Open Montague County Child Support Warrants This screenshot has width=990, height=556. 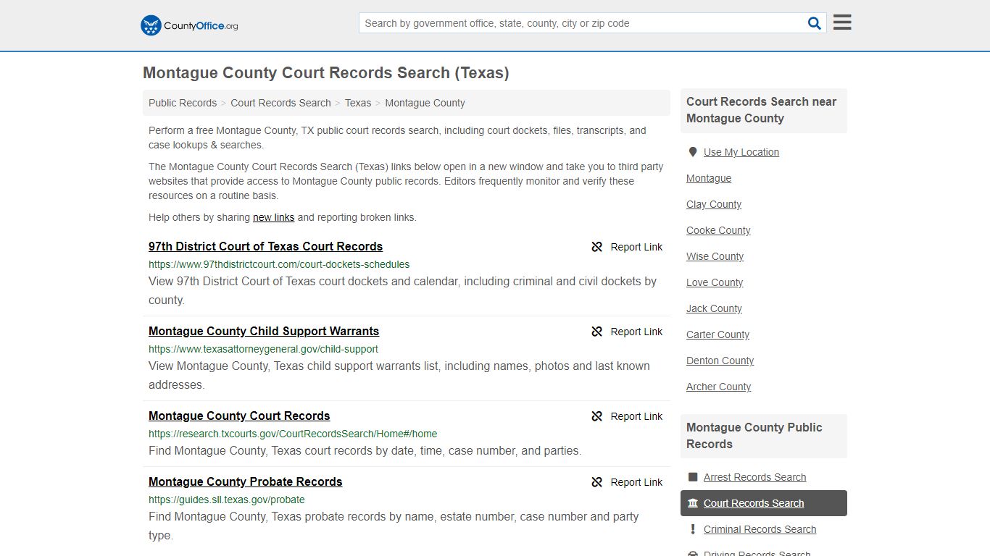[x=264, y=331]
